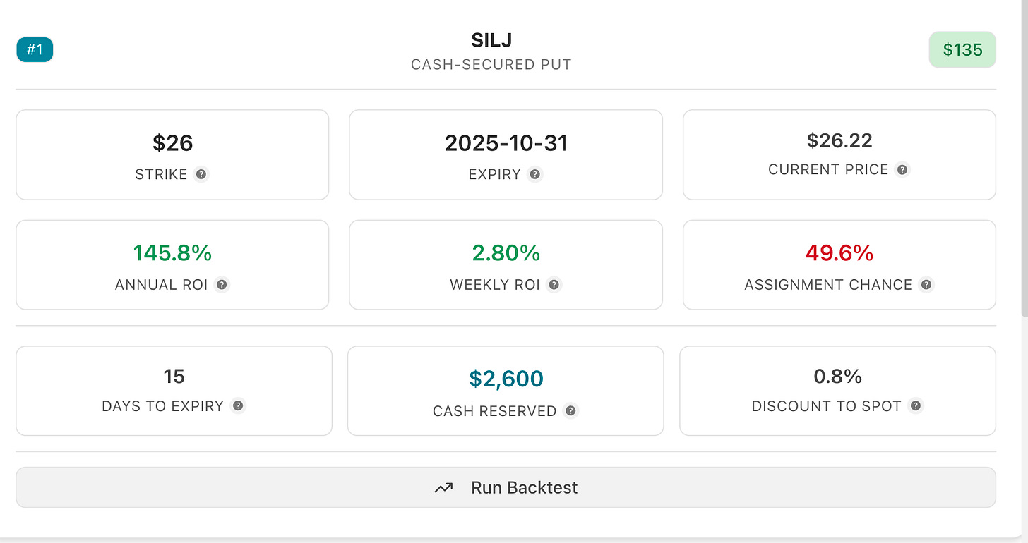Run the backtest for SILJ
The image size is (1028, 543).
506,487
